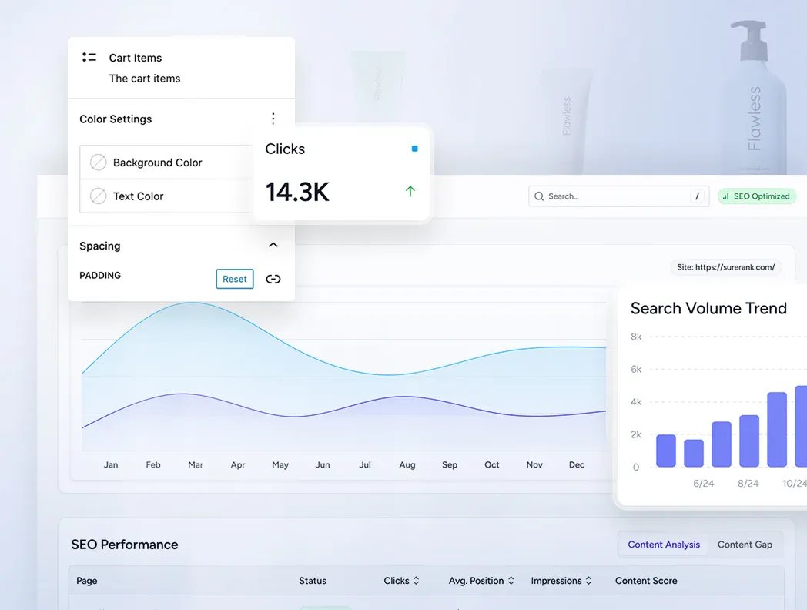Click the SEO Optimized bar chart icon

click(x=726, y=196)
